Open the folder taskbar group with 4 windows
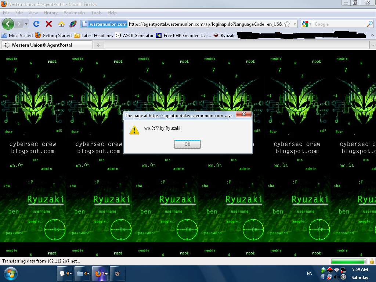Image resolution: width=376 pixels, height=282 pixels. (83, 273)
